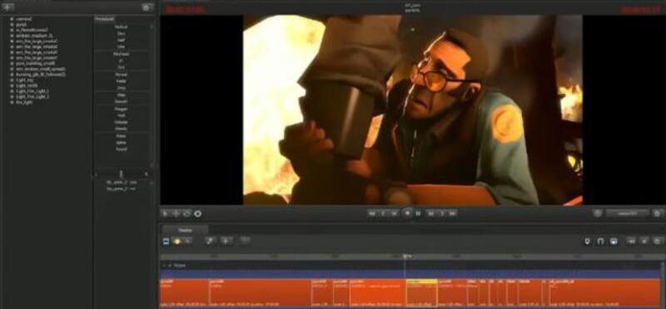Select the white circle screen manipulator tool
Screen dimensions: 666x309
click(x=197, y=213)
